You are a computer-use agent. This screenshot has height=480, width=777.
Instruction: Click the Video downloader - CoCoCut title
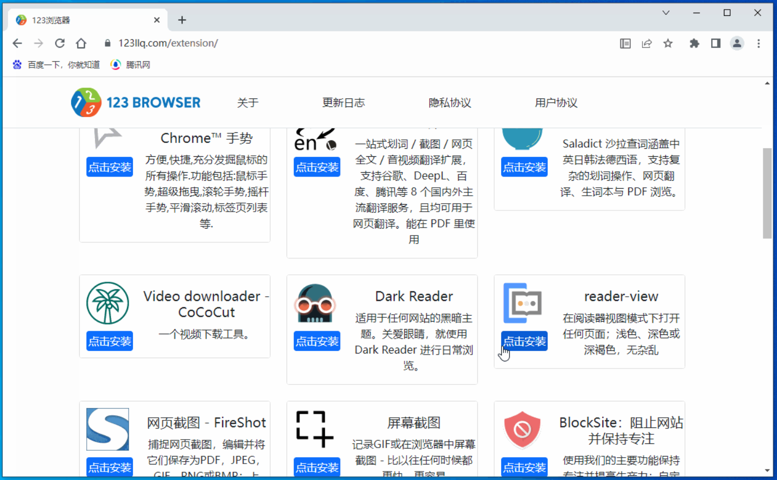pos(206,304)
